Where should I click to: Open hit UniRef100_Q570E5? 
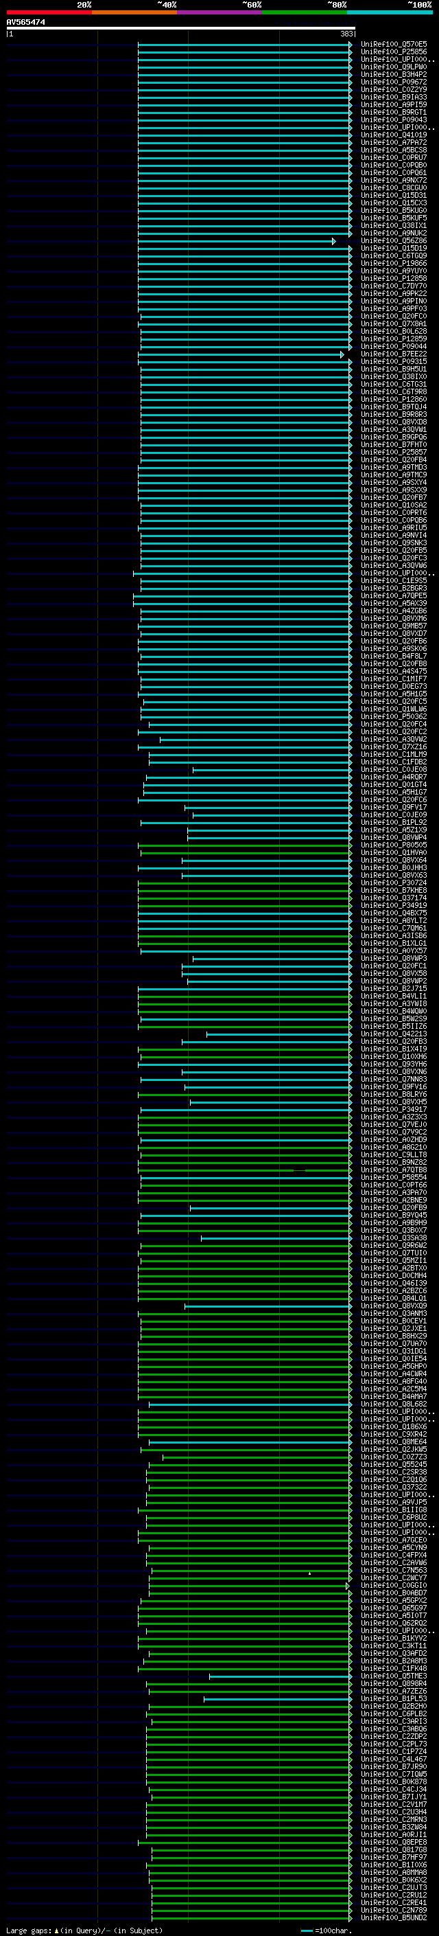pyautogui.click(x=394, y=45)
